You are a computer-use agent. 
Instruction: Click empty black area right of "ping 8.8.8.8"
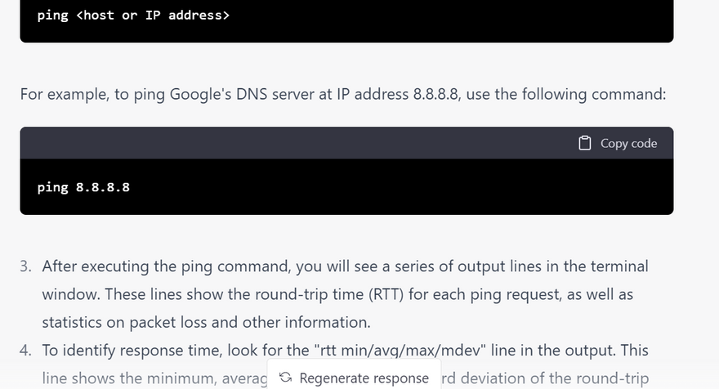pos(409,187)
